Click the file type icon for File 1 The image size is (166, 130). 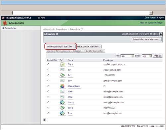[x=62, y=64]
